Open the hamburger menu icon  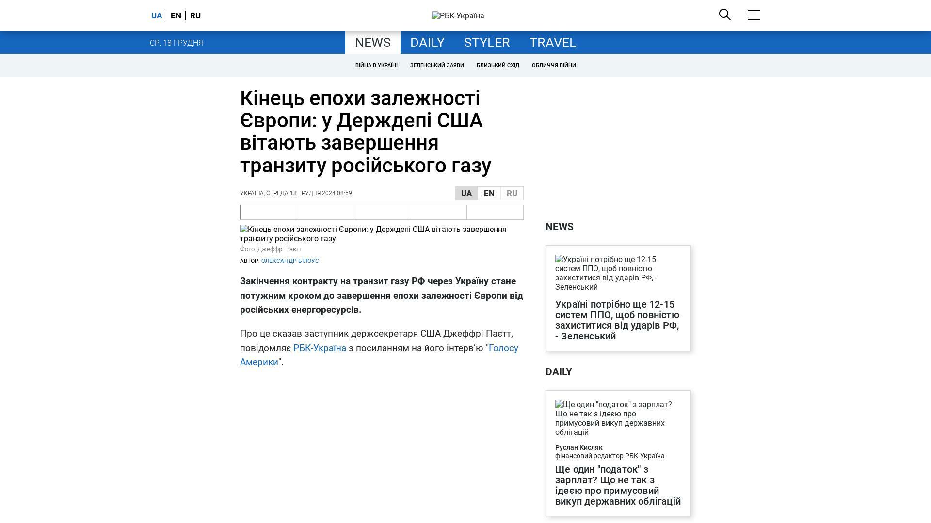coord(754,15)
